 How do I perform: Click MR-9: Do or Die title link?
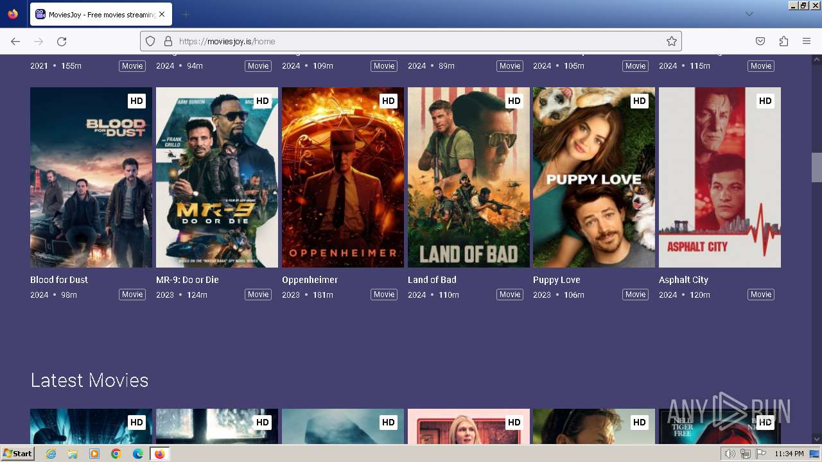pyautogui.click(x=188, y=280)
